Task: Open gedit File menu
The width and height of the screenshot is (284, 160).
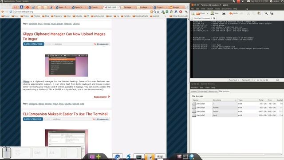Action: (x=192, y=9)
